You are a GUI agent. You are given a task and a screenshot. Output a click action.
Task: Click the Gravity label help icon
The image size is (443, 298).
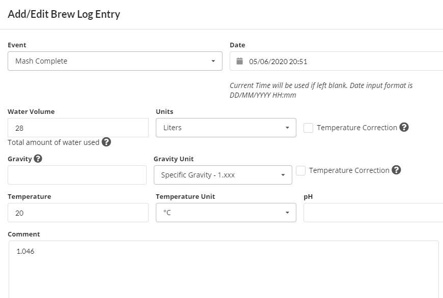coord(38,159)
